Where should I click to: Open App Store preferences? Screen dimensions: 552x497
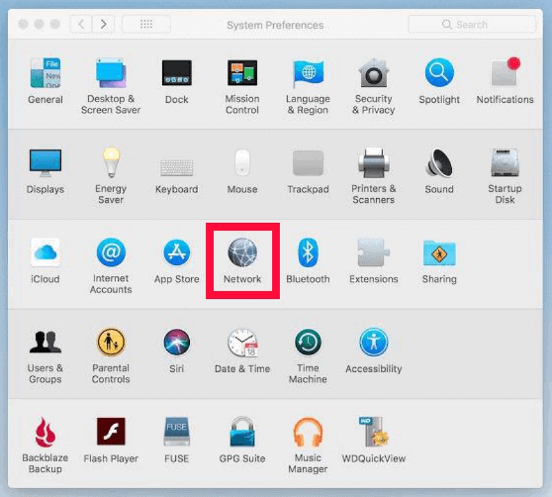tap(177, 261)
